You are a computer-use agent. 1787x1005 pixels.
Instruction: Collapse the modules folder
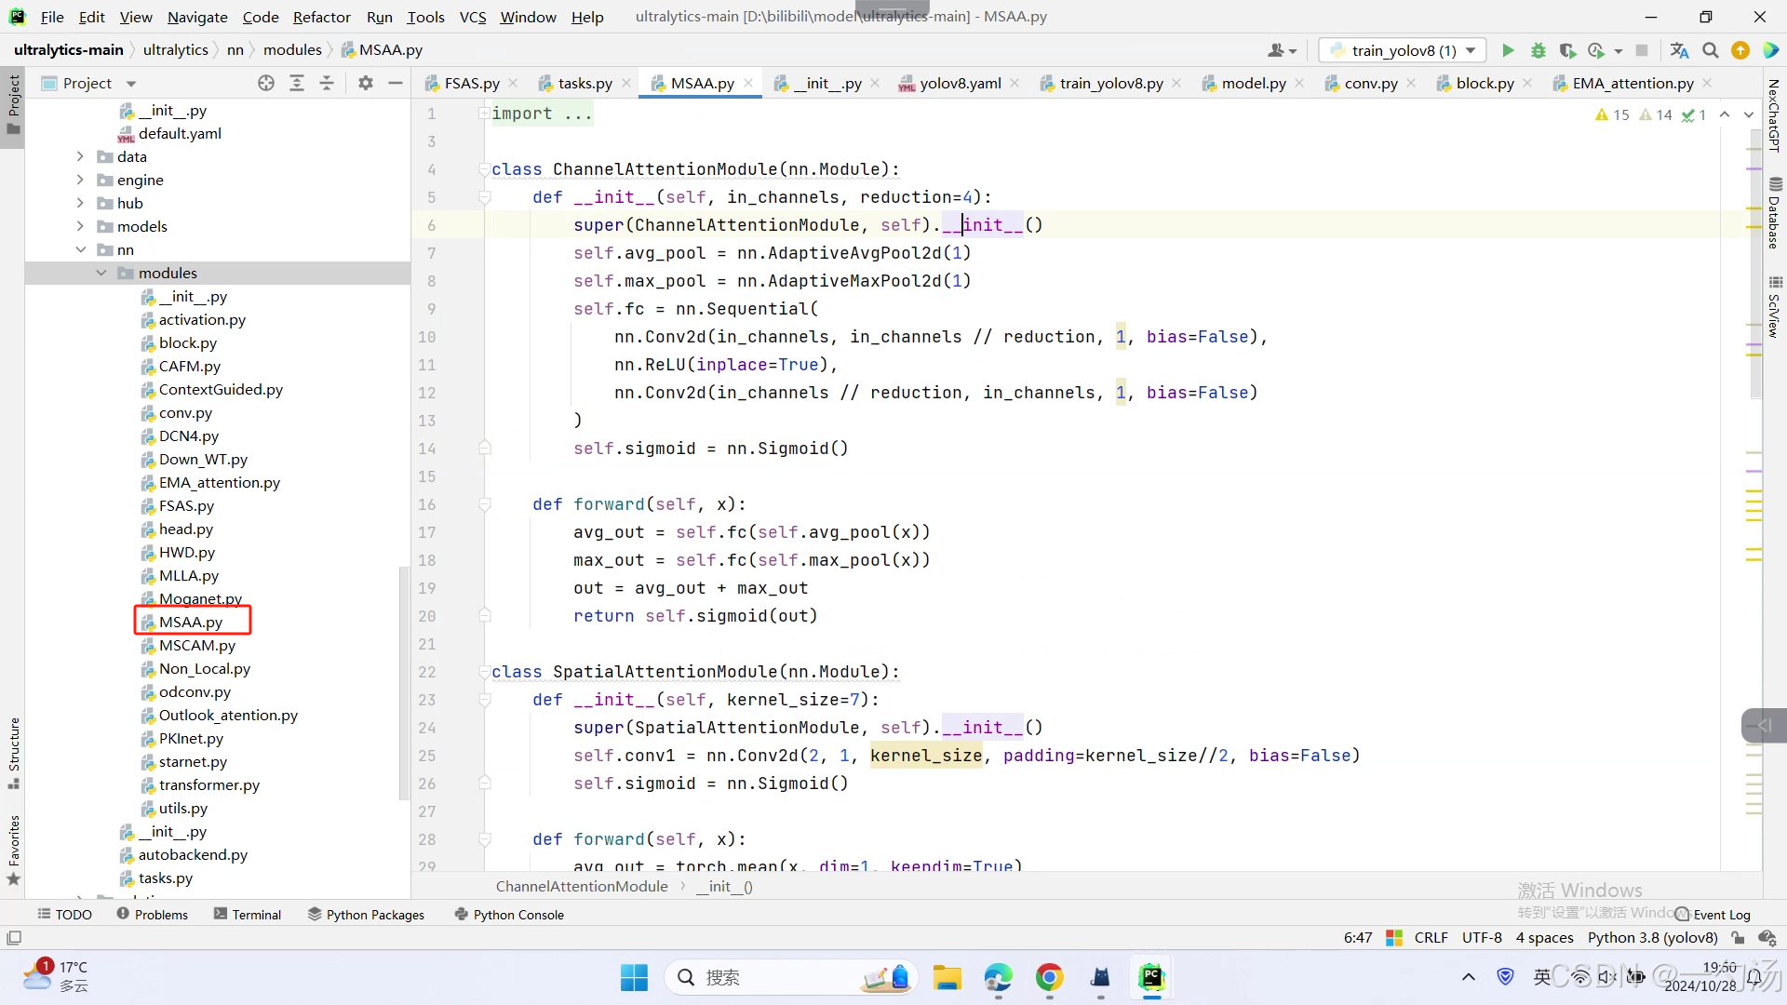(101, 273)
